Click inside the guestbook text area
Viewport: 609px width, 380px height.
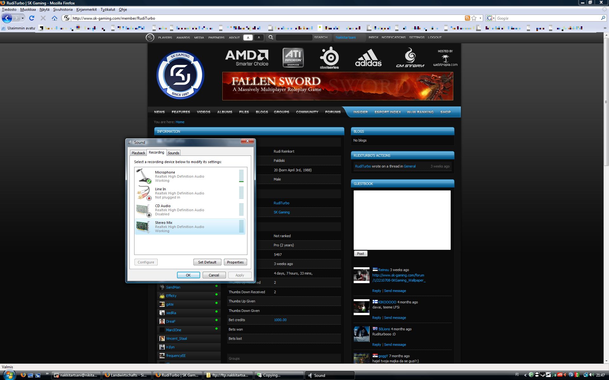coord(402,220)
